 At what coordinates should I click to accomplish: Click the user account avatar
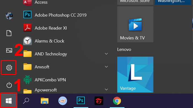[x=9, y=16]
